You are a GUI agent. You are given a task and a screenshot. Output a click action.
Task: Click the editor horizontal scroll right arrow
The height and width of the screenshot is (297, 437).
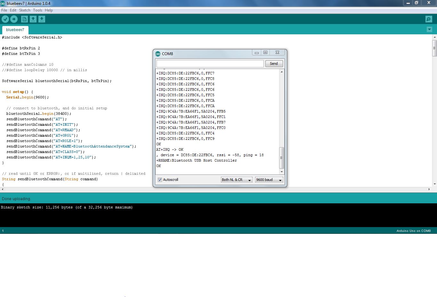click(429, 189)
